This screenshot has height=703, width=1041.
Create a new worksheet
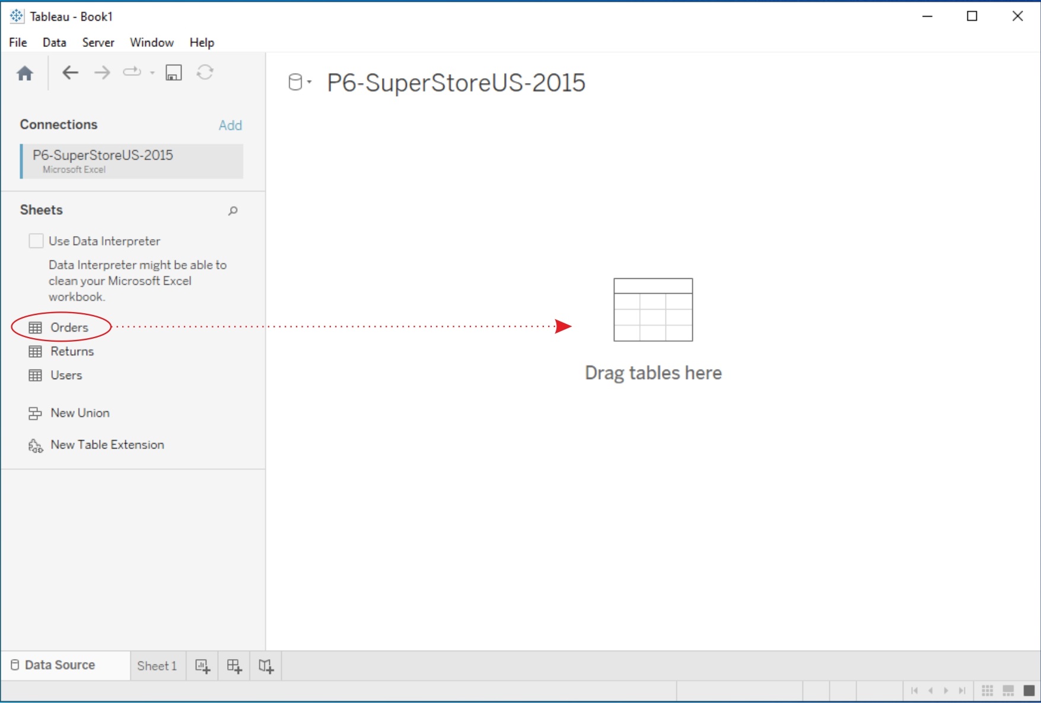click(x=202, y=666)
